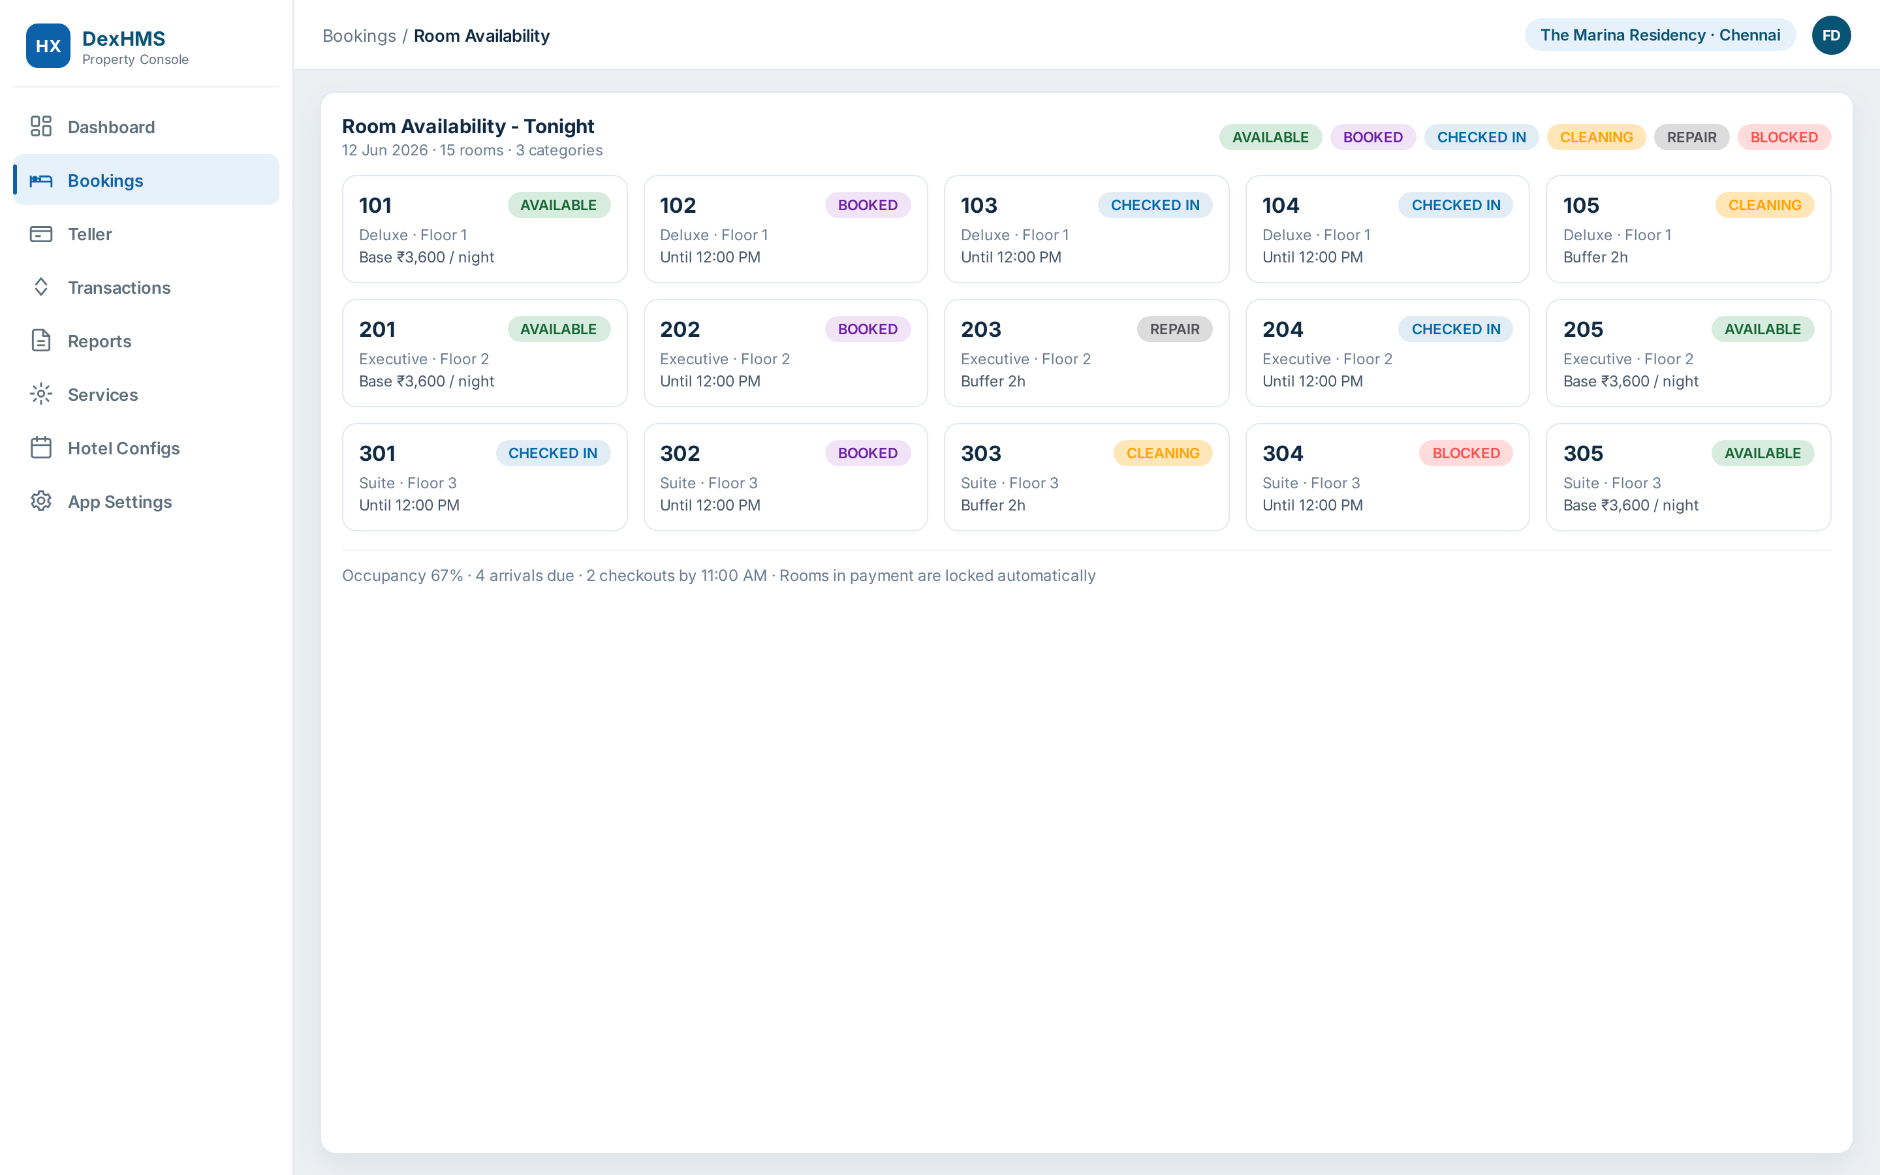Viewport: 1880px width, 1175px height.
Task: Select room 201 card
Action: tap(485, 354)
